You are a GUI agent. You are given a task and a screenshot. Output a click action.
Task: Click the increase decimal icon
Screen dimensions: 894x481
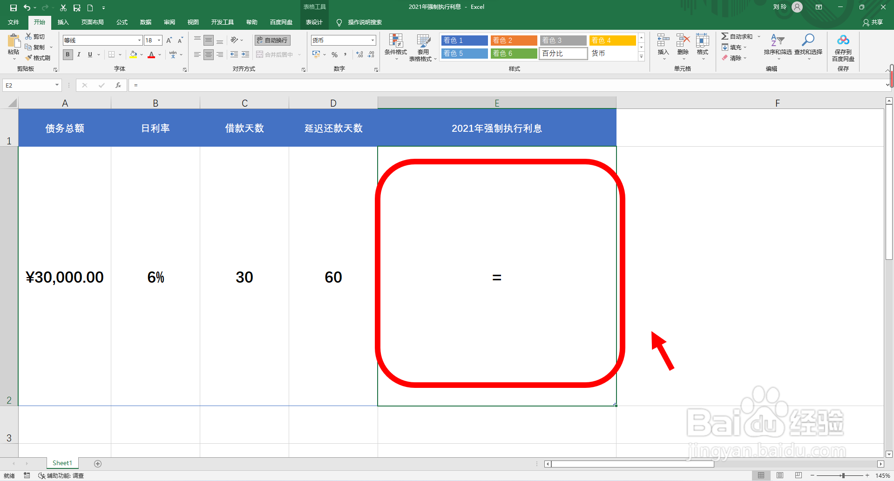pos(359,54)
